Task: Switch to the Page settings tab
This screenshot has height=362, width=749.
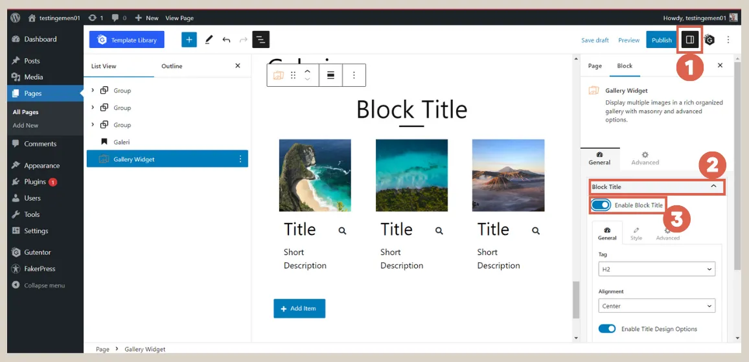Action: click(x=595, y=66)
